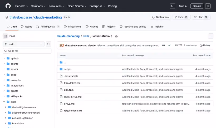Click the header search magnifier icon

click(x=172, y=6)
